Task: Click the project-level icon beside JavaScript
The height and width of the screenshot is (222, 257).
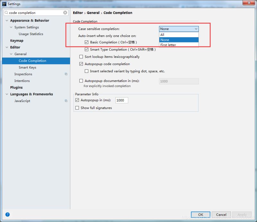Action: (66, 101)
